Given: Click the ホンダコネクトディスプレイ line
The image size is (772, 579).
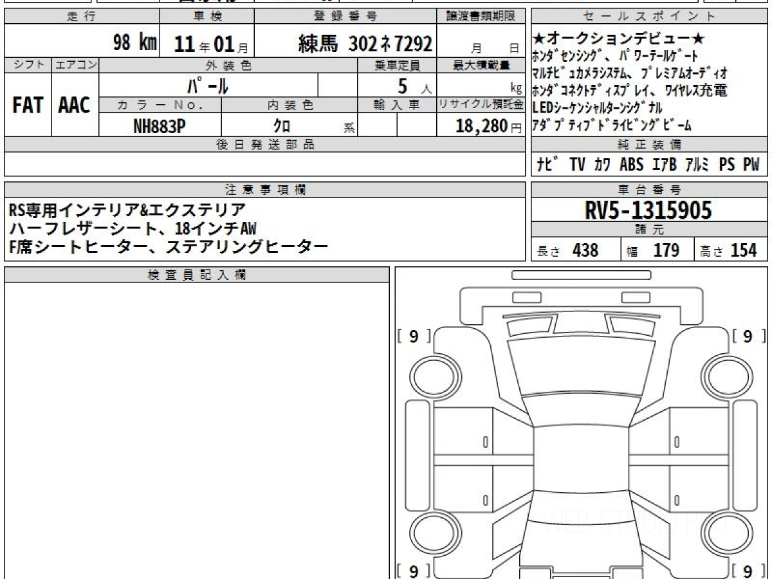Looking at the screenshot, I should click(x=630, y=91).
